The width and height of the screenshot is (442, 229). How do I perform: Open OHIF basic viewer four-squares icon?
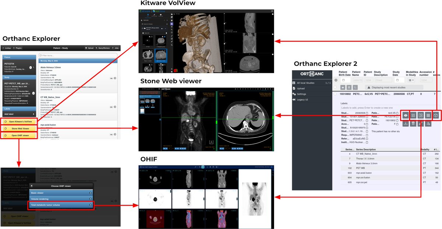coord(413,115)
